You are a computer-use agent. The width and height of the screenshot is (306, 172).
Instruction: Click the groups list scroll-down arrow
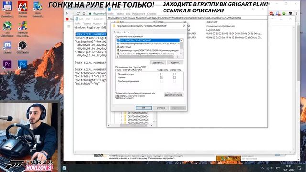click(x=181, y=54)
